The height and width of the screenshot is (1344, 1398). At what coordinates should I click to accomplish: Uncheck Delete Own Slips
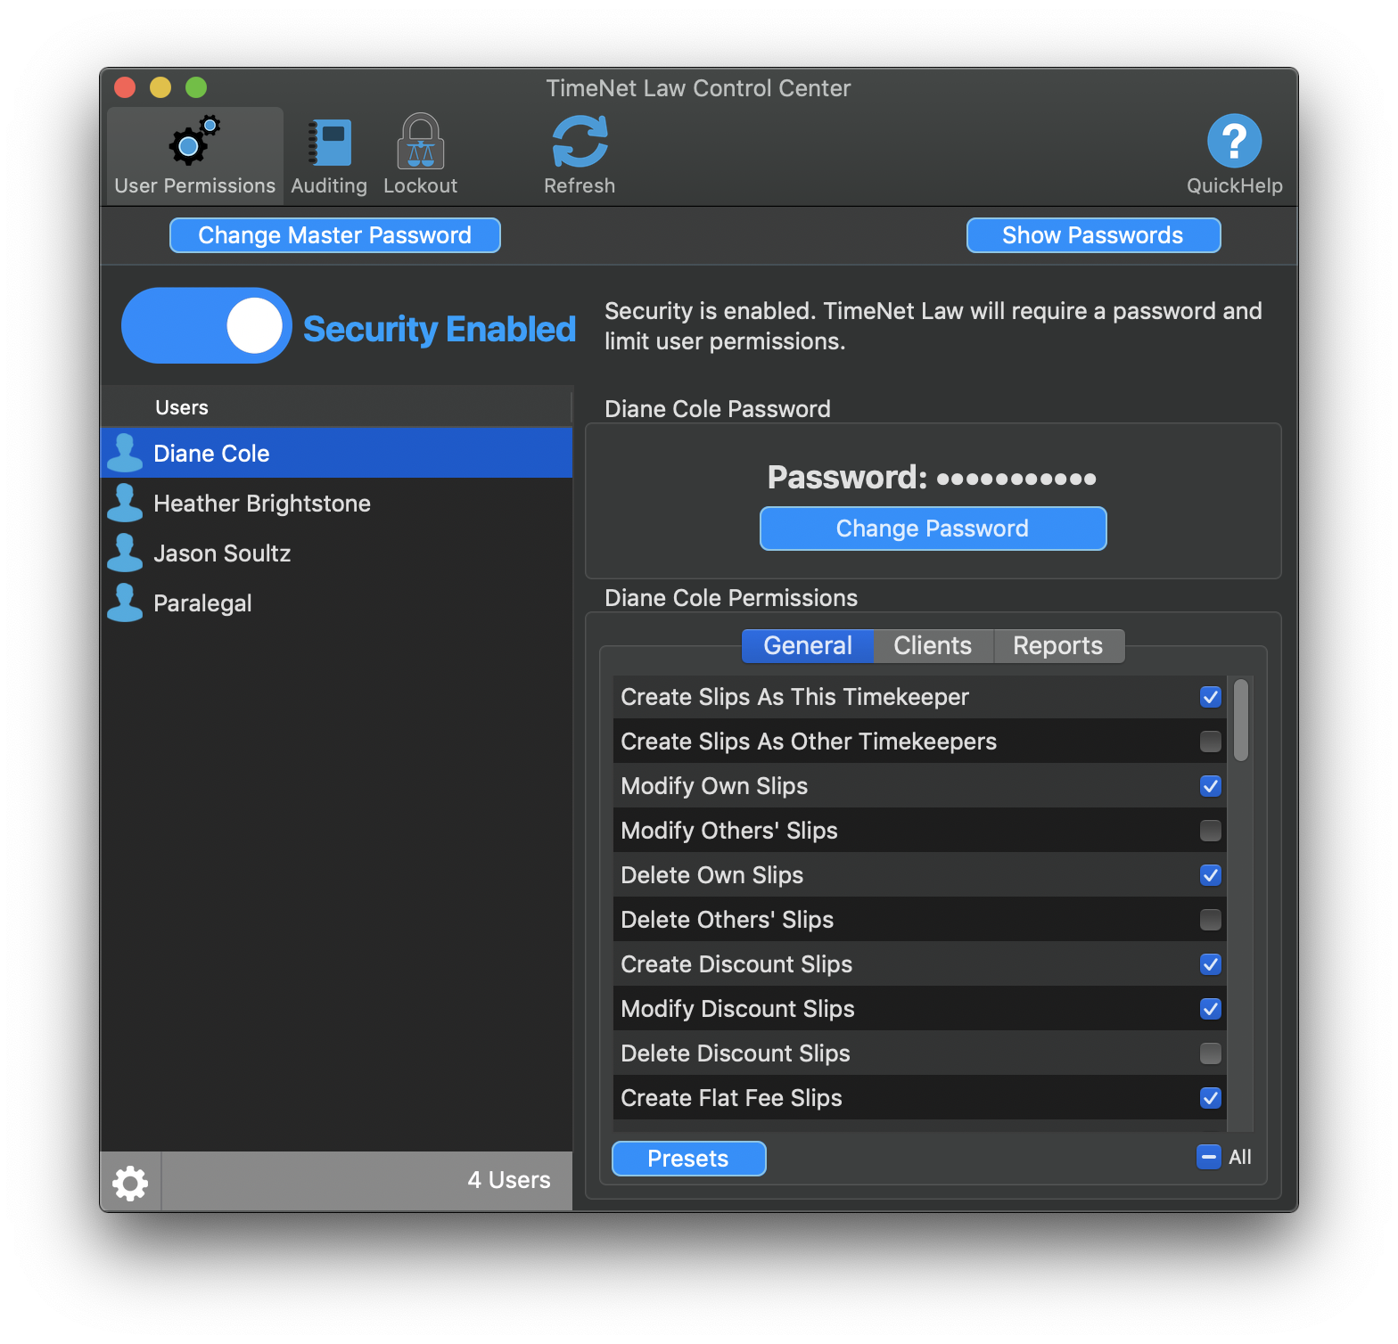coord(1210,875)
